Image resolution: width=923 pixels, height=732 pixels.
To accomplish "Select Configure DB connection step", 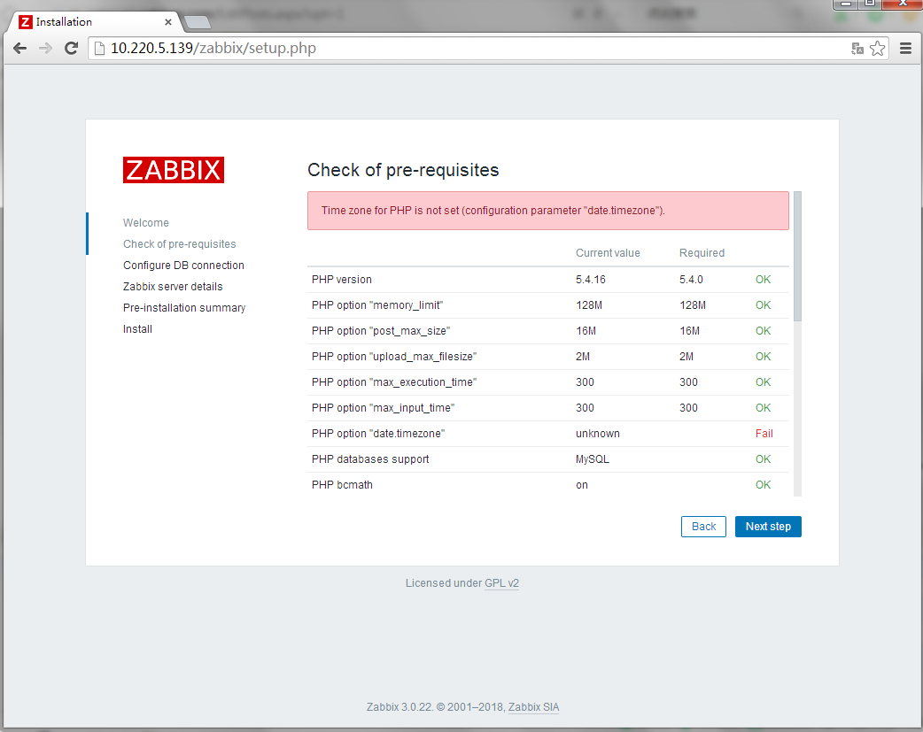I will click(x=183, y=266).
